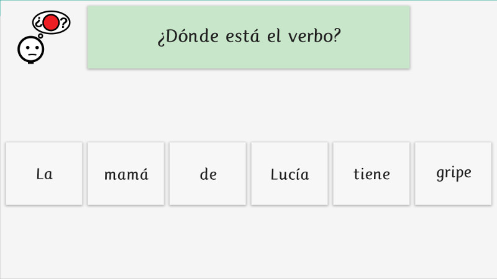Click the green '¿Dónde está el verbo?' banner
This screenshot has width=497, height=279.
point(249,37)
